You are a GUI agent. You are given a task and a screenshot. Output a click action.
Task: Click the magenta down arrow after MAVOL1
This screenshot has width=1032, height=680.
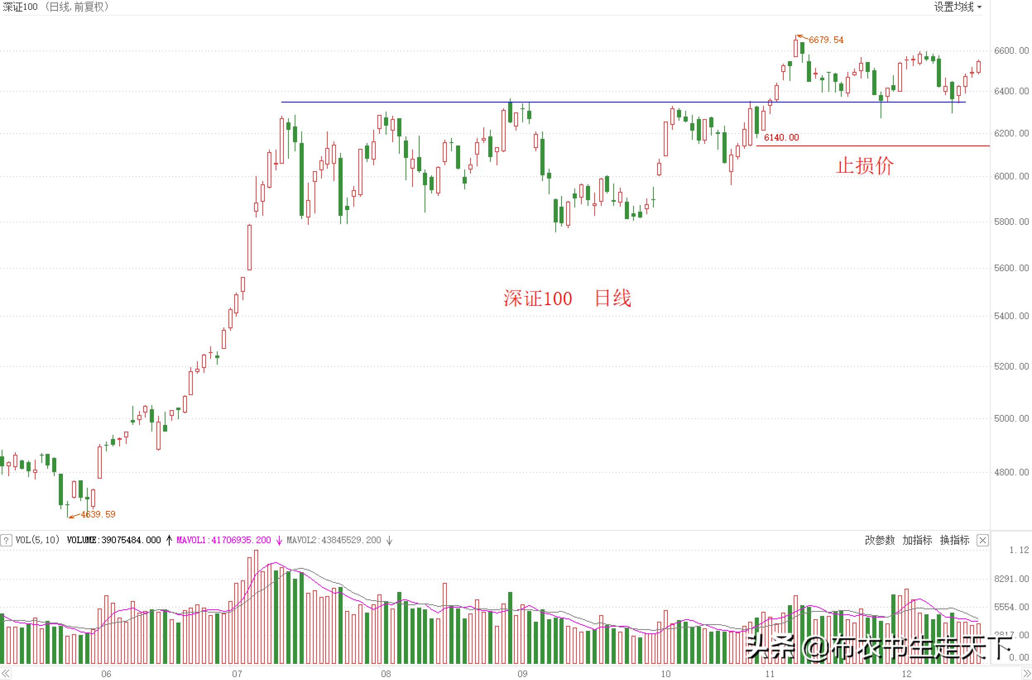[279, 540]
